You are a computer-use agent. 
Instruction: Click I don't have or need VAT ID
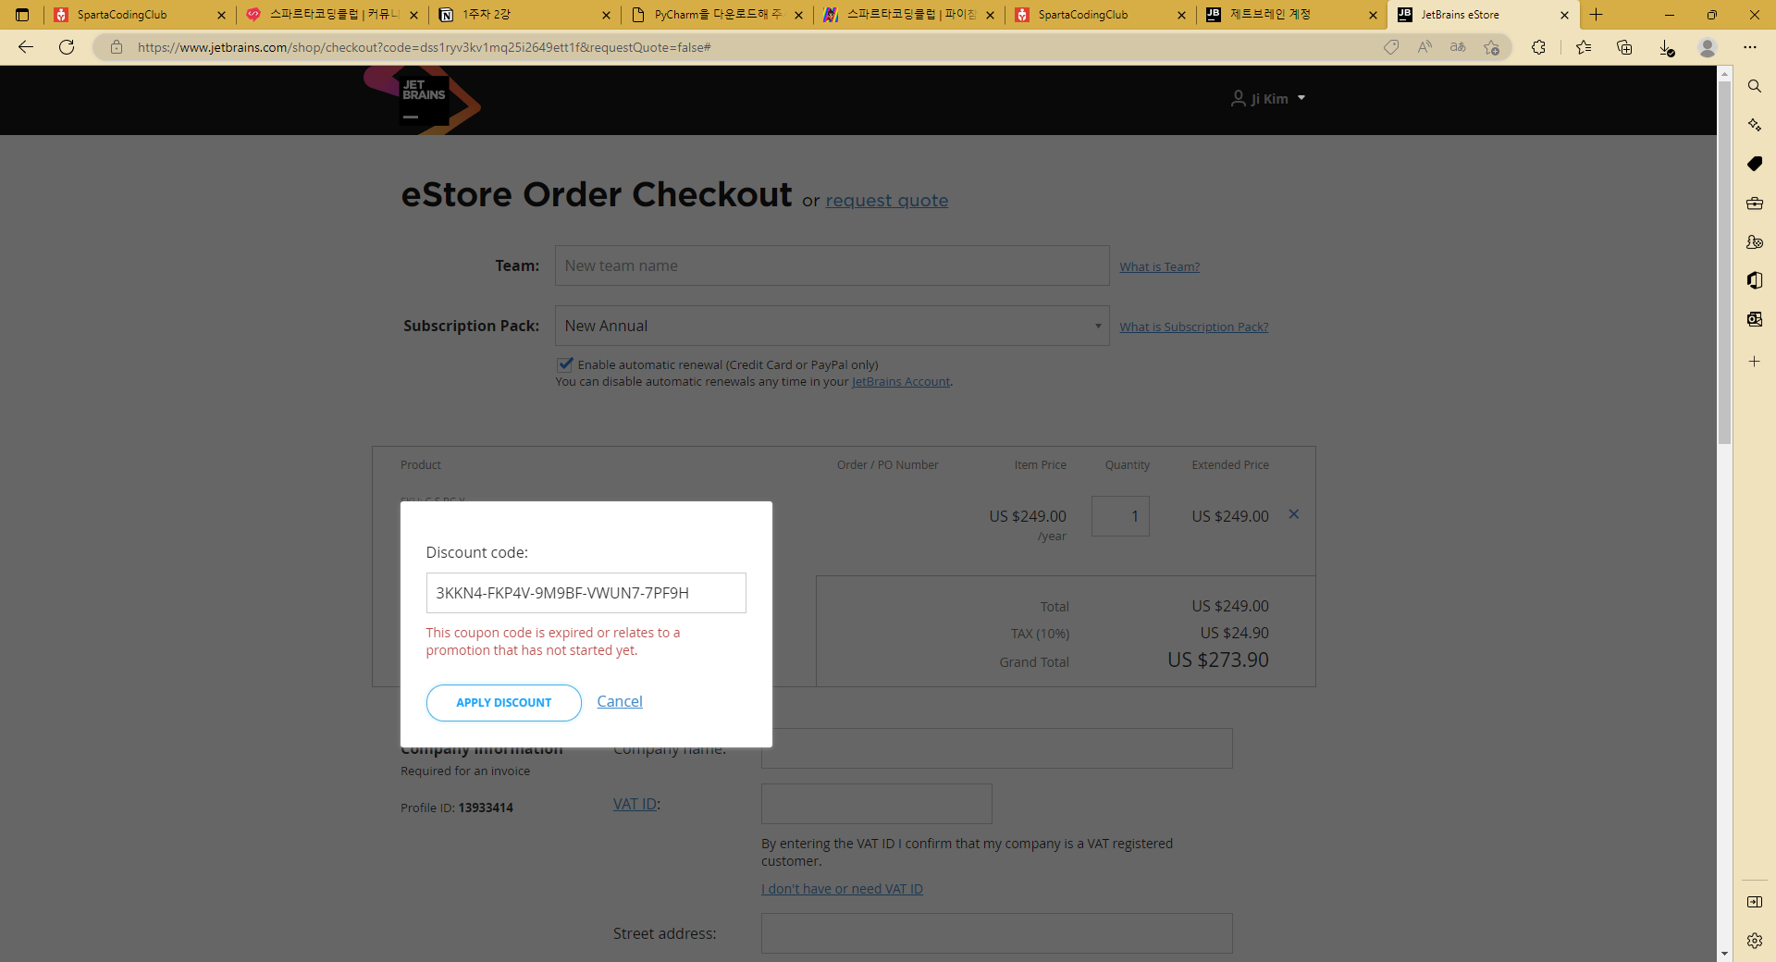point(842,889)
